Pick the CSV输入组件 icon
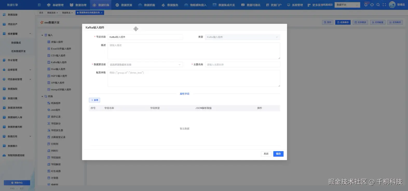This screenshot has width=408, height=191. (x=49, y=56)
